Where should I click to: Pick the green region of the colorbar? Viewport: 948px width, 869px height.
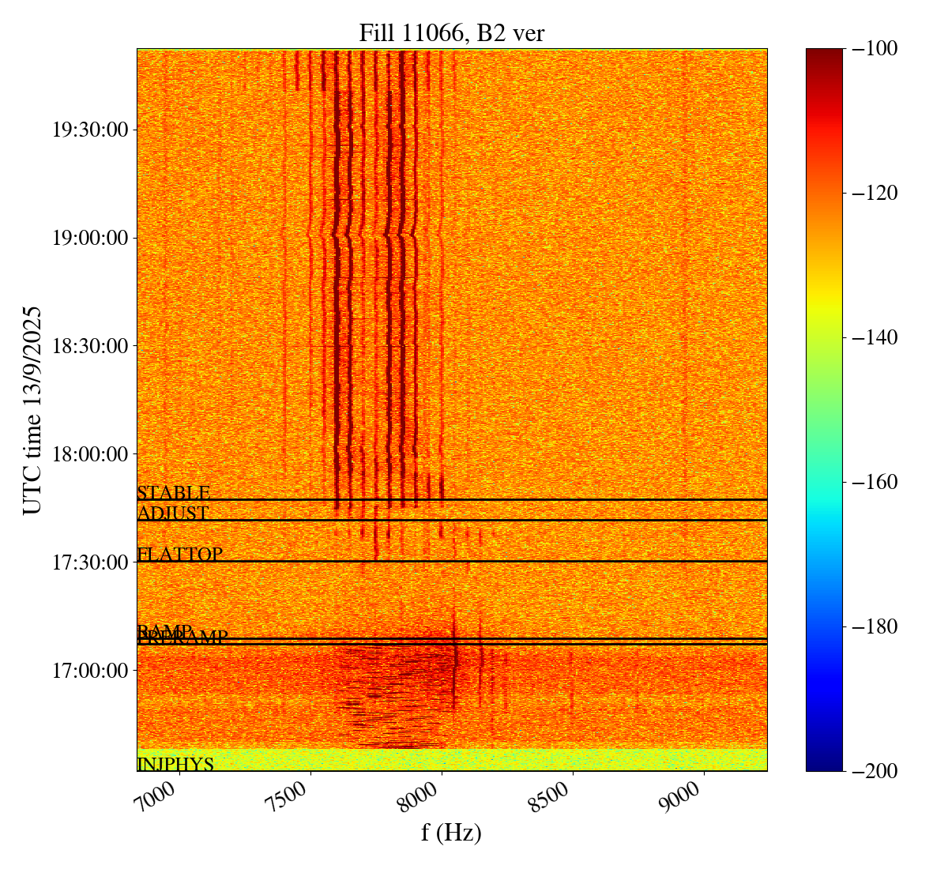coord(824,409)
